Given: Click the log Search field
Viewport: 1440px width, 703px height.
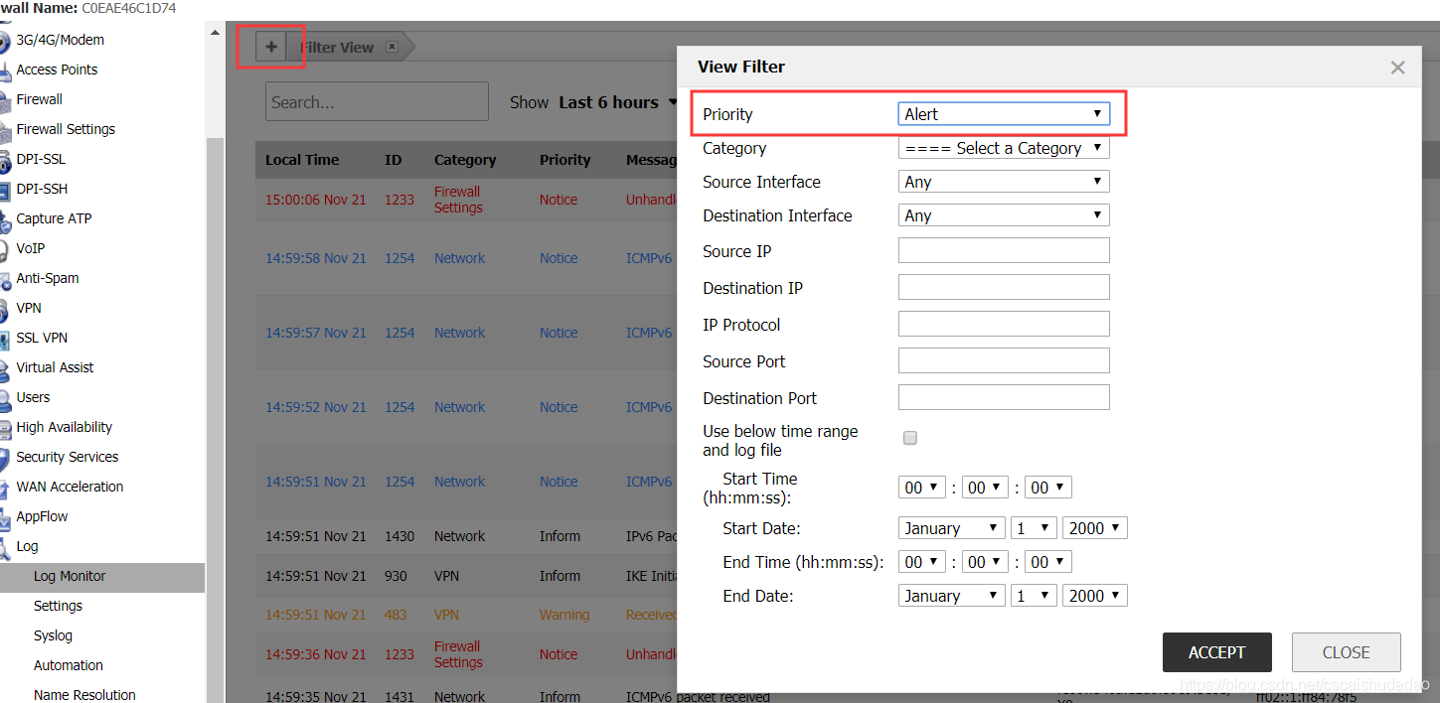Looking at the screenshot, I should click(x=377, y=101).
